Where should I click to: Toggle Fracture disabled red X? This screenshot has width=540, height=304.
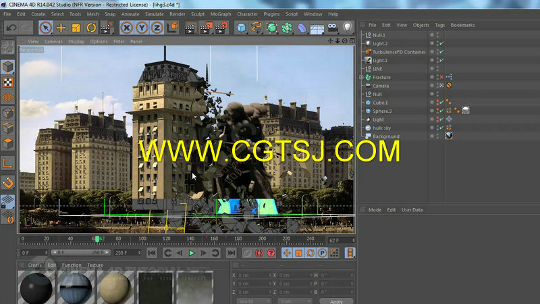tap(442, 77)
